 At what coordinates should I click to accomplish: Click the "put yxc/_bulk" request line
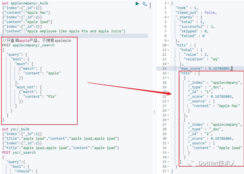(16, 129)
